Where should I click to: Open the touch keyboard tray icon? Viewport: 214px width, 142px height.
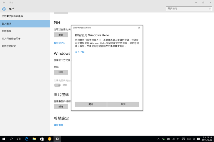click(189, 139)
